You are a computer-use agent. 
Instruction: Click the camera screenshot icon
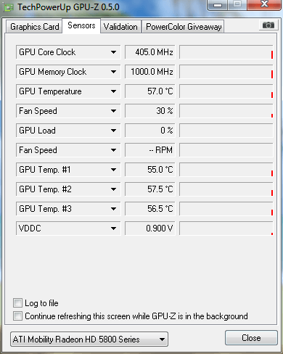tap(268, 25)
